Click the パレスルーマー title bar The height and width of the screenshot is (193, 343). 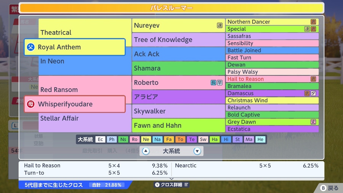tap(171, 8)
